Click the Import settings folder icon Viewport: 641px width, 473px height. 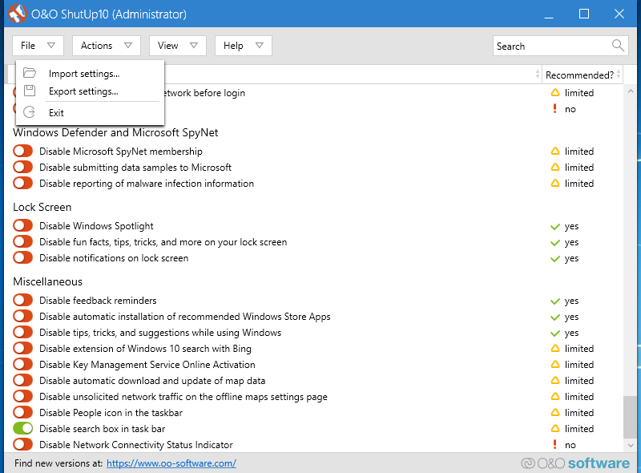[x=30, y=73]
